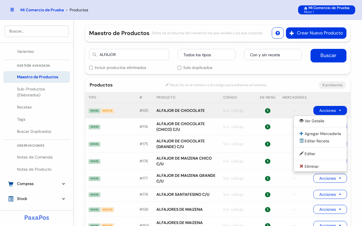The width and height of the screenshot is (362, 226).
Task: Click the green menu badge for product #174
Action: [x=268, y=127]
